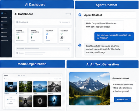
Task: Open dropdown arrow under the white document thumbnail
Action: 16,108
